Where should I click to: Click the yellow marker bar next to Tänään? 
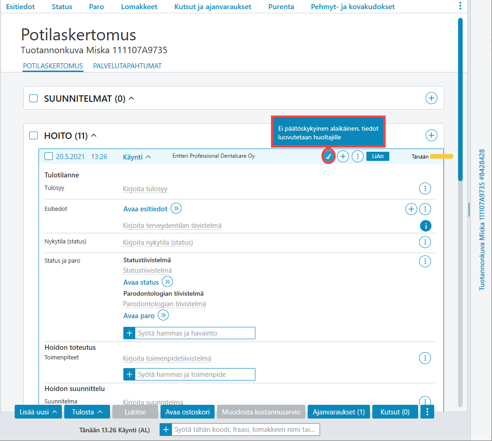click(442, 156)
